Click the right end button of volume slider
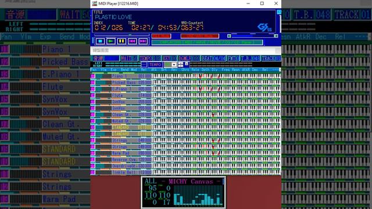This screenshot has width=372, height=209. (276, 36)
